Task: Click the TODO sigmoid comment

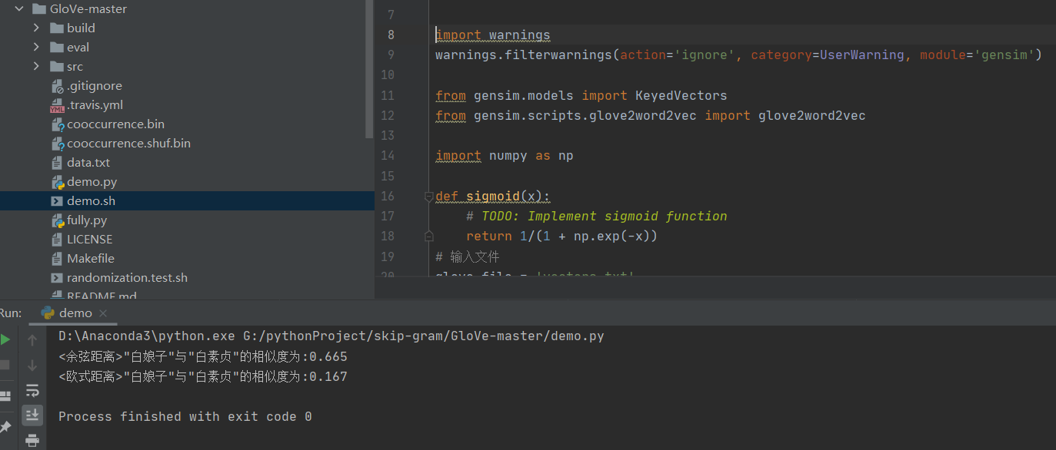Action: pyautogui.click(x=596, y=216)
